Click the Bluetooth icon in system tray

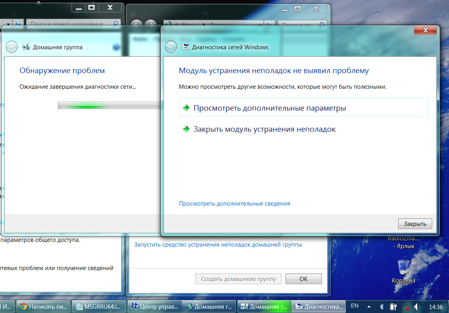coord(381,306)
